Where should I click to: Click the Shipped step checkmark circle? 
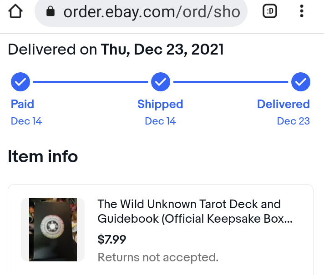click(160, 82)
